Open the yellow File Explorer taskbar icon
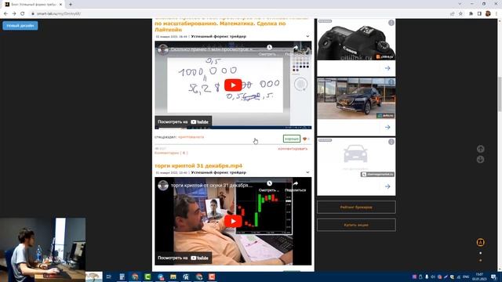The image size is (502, 282). (x=173, y=277)
